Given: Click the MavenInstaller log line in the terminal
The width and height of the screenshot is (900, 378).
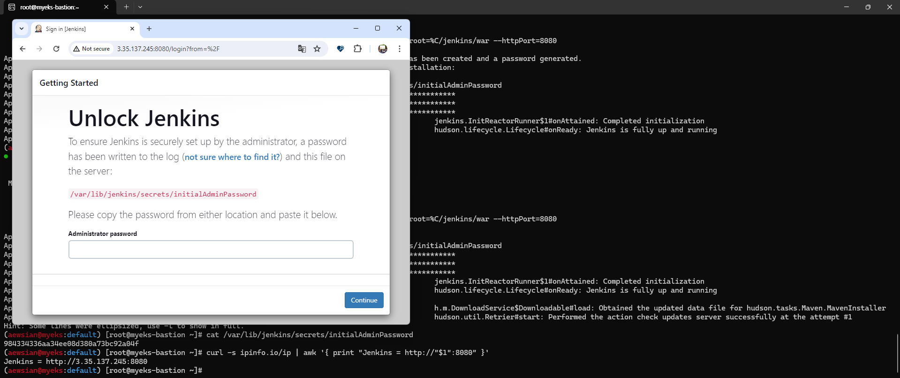Looking at the screenshot, I should coord(660,308).
